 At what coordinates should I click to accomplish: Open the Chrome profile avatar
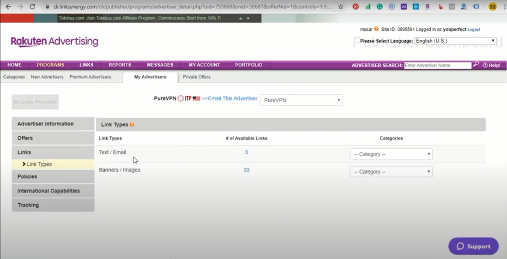tap(492, 7)
